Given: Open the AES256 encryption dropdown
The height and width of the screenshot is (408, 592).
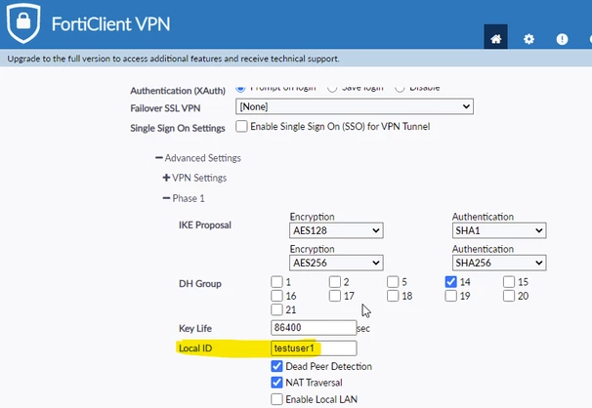Looking at the screenshot, I should tap(336, 263).
